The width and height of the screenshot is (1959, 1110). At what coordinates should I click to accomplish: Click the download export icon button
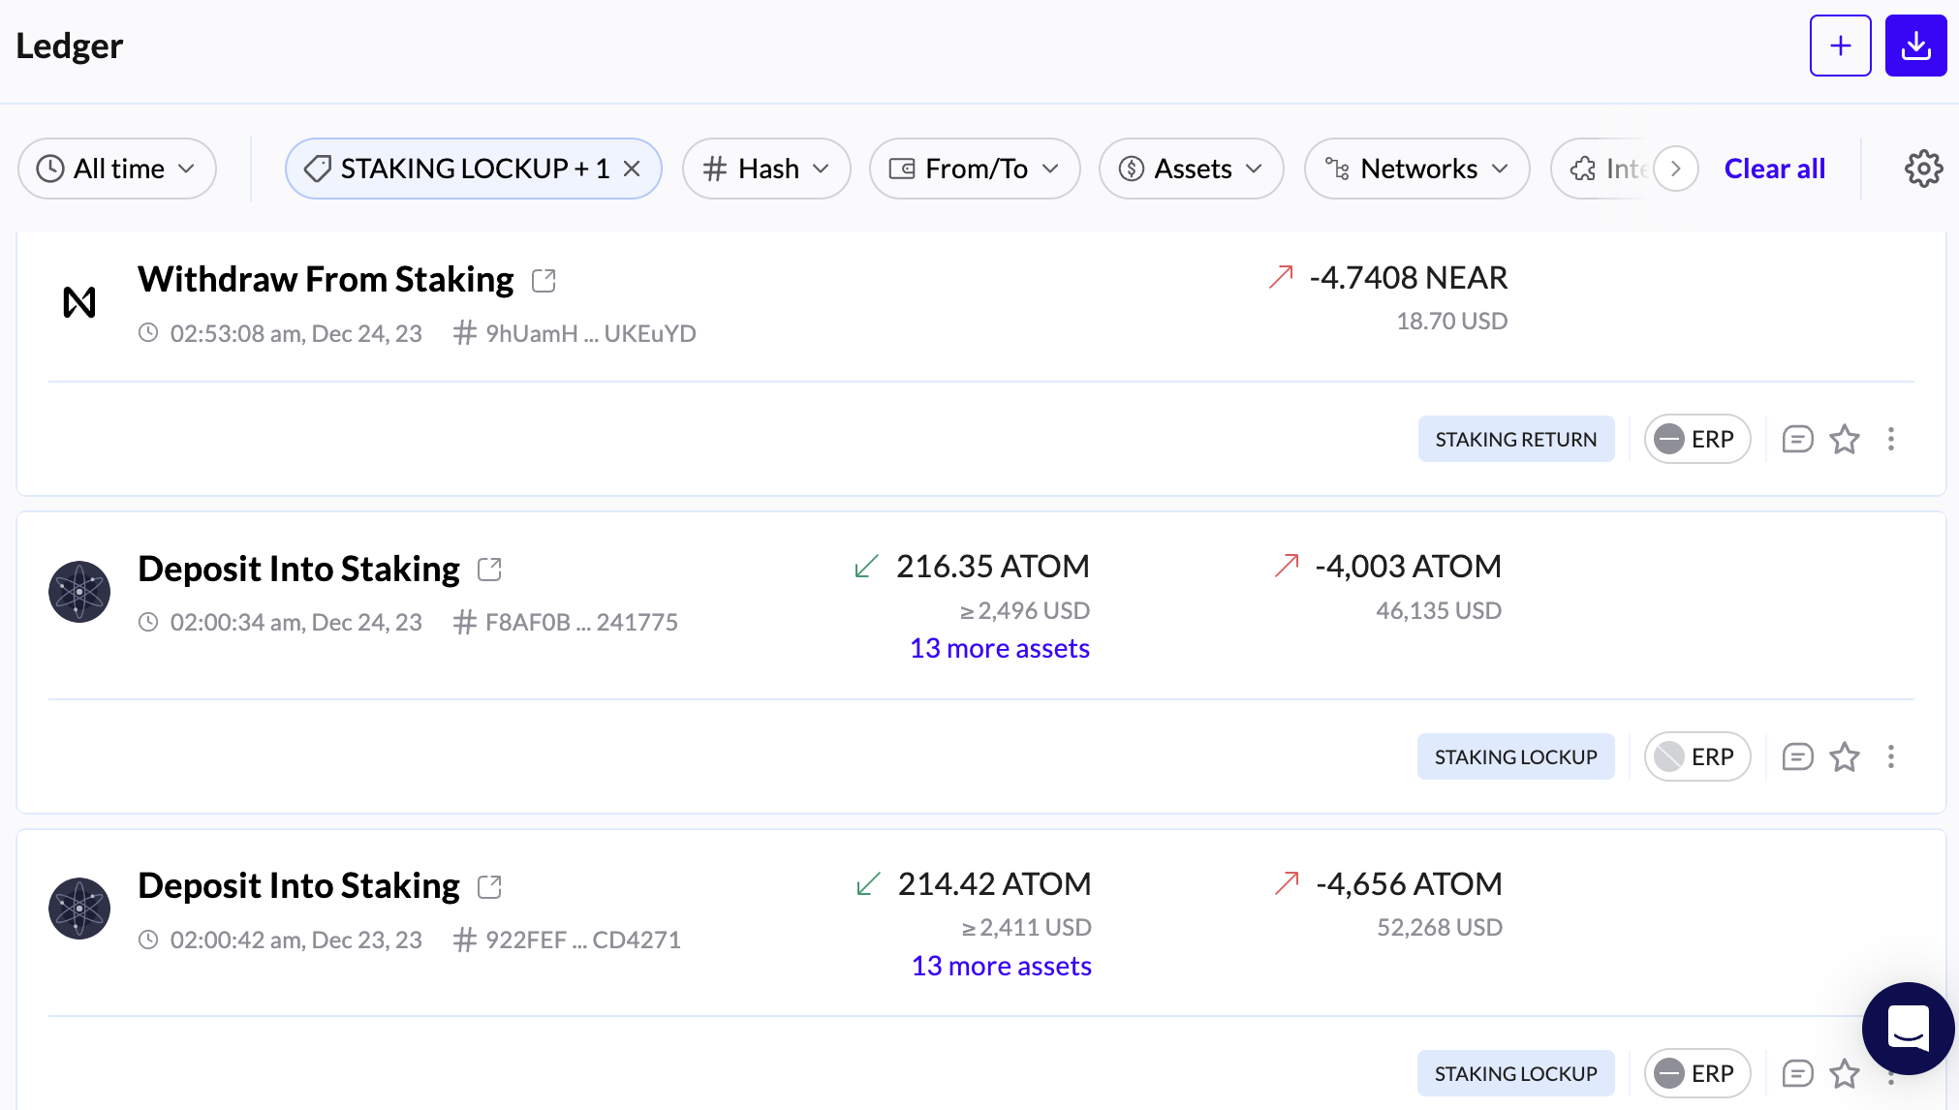[1915, 46]
